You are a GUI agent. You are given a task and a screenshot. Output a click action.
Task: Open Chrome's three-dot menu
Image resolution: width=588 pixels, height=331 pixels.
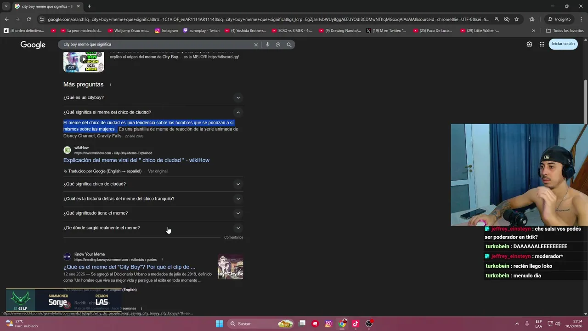[581, 19]
